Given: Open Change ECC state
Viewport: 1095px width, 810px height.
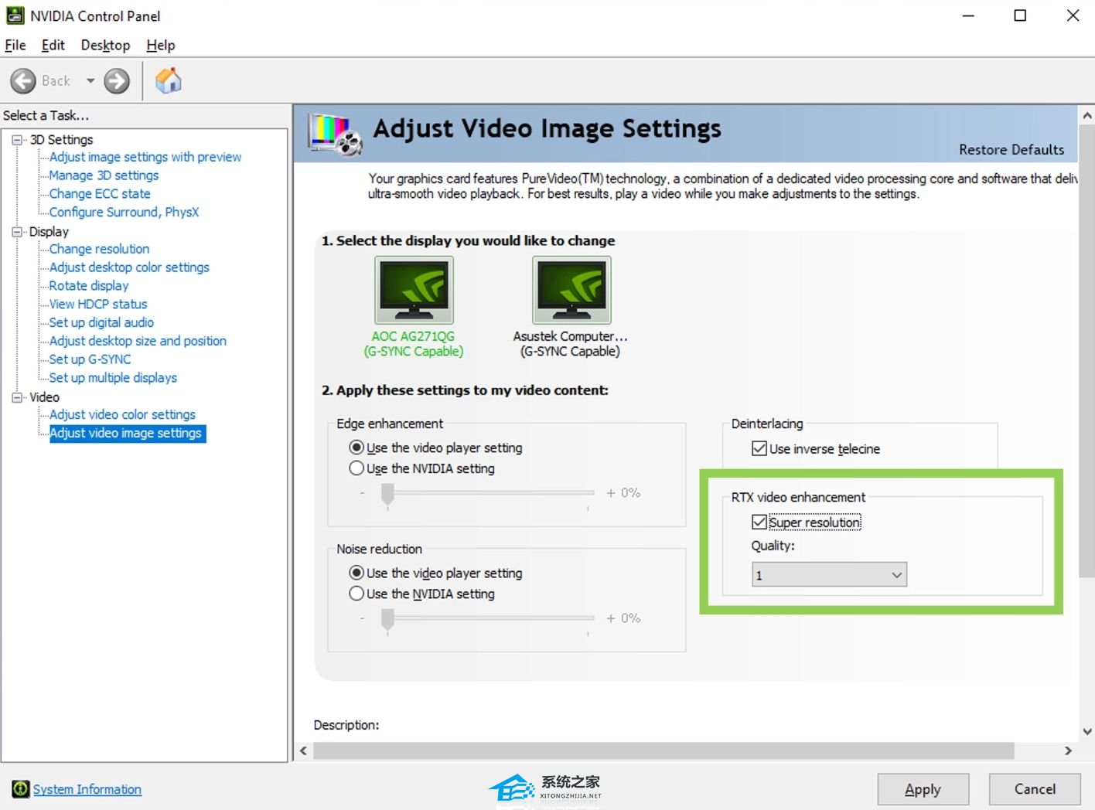Looking at the screenshot, I should point(100,194).
